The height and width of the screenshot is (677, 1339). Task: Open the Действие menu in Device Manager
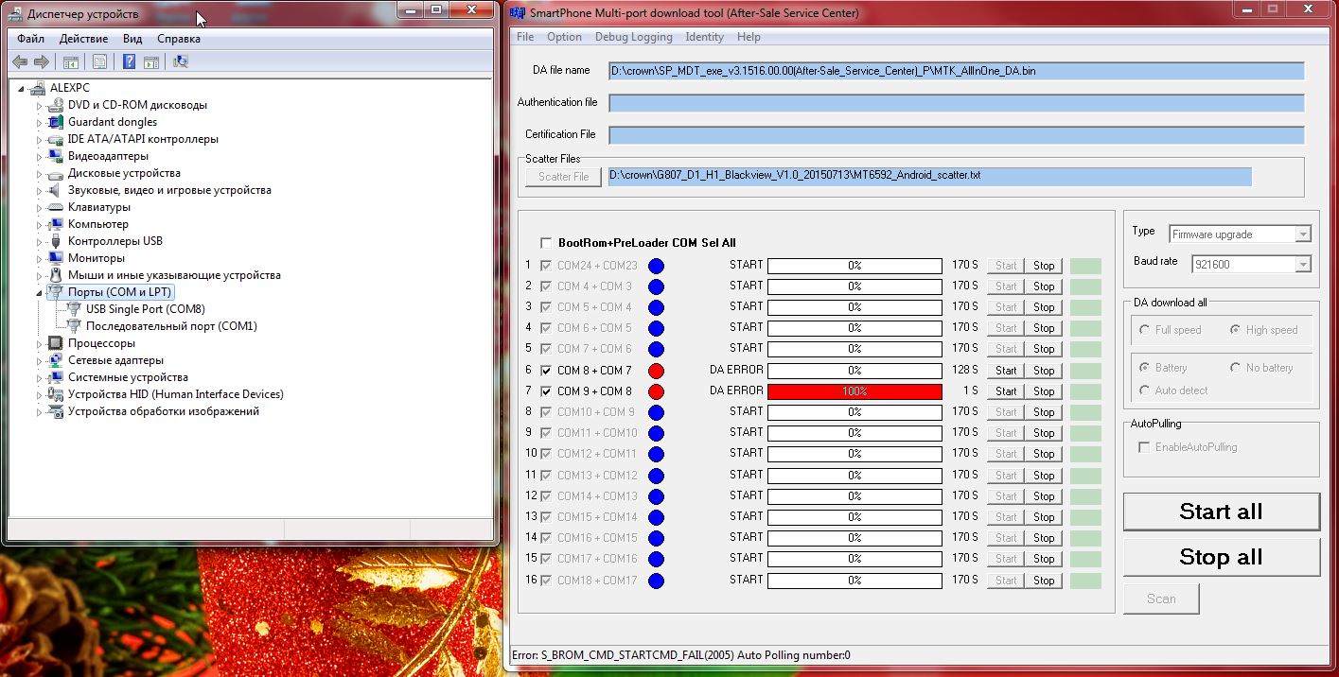83,39
